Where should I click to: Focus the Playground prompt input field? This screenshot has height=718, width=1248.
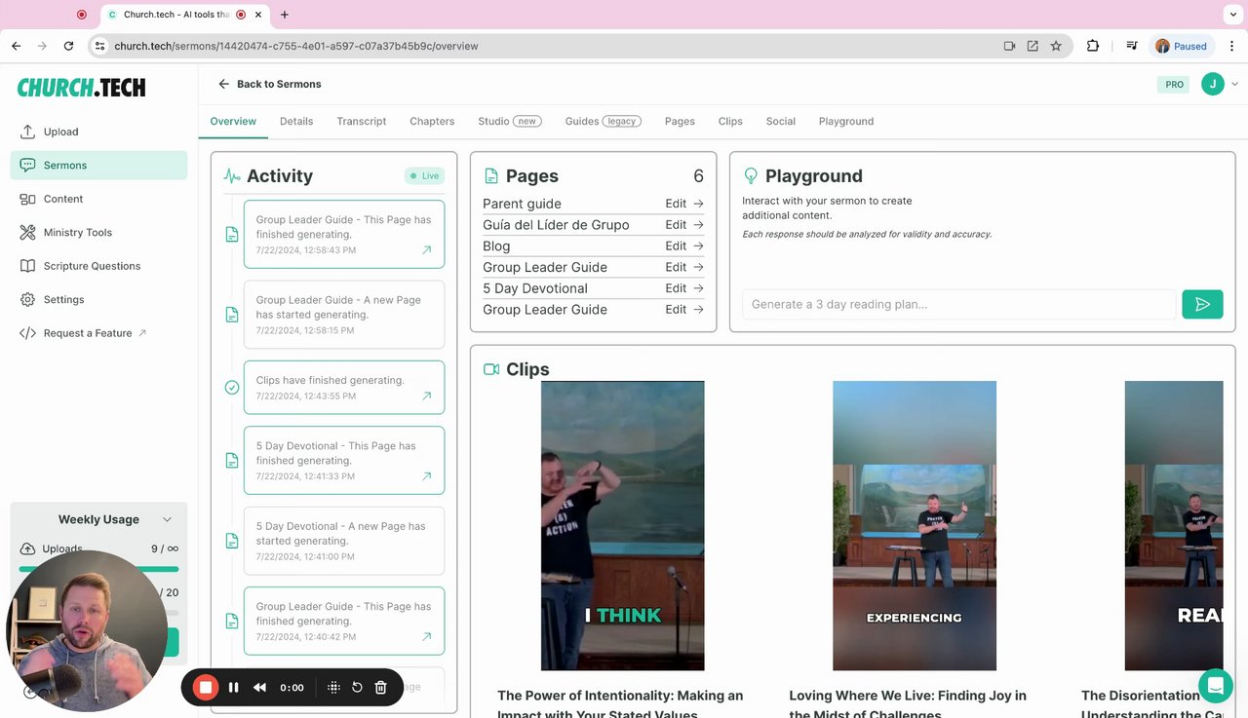pyautogui.click(x=959, y=304)
